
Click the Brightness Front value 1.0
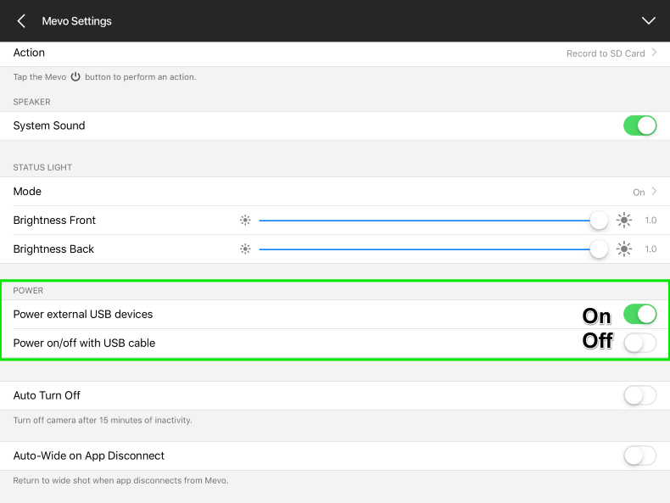650,221
